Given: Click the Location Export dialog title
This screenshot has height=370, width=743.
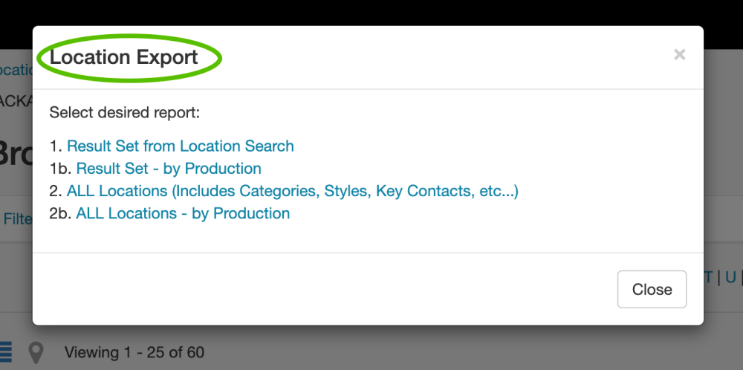Looking at the screenshot, I should [x=124, y=57].
